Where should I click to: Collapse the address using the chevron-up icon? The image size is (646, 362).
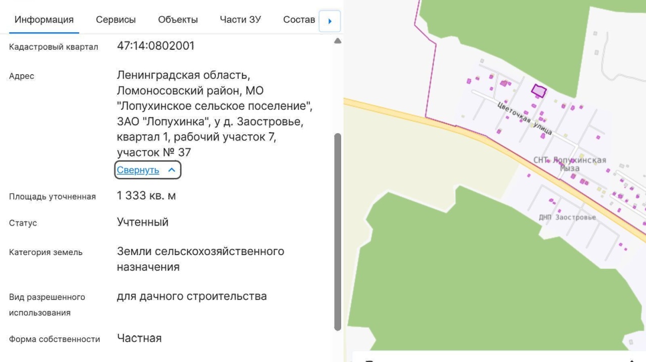(172, 170)
